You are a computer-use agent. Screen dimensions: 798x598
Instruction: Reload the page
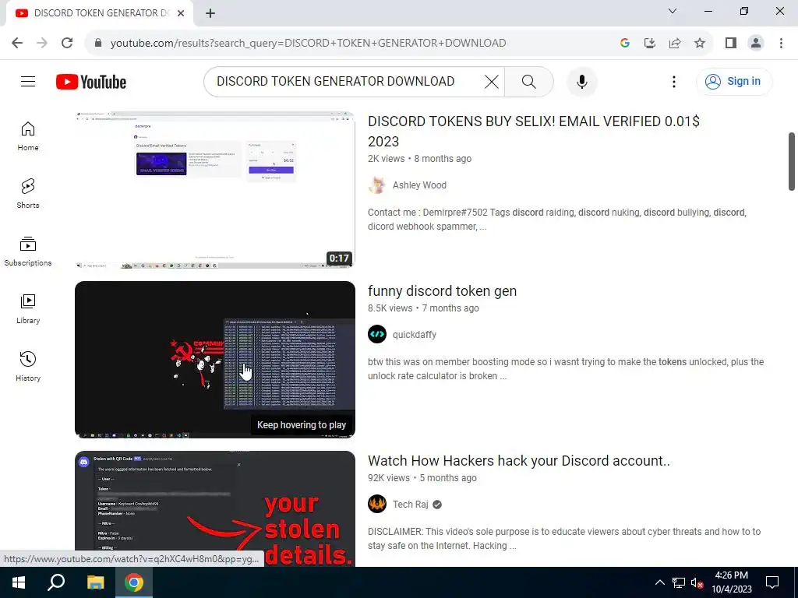[67, 43]
